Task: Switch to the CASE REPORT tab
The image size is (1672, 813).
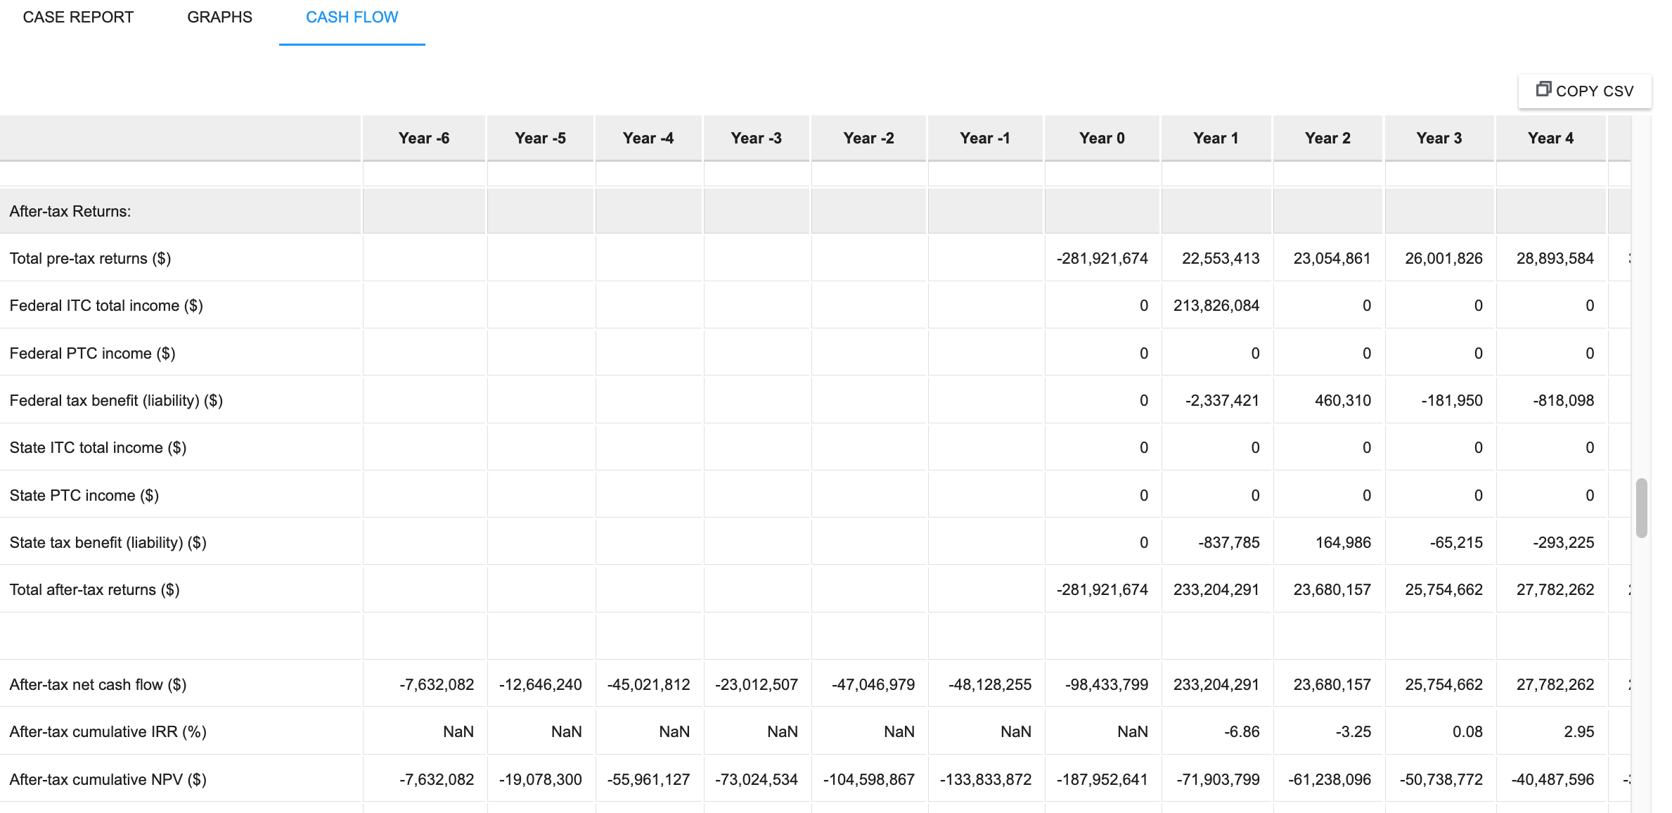Action: point(78,18)
